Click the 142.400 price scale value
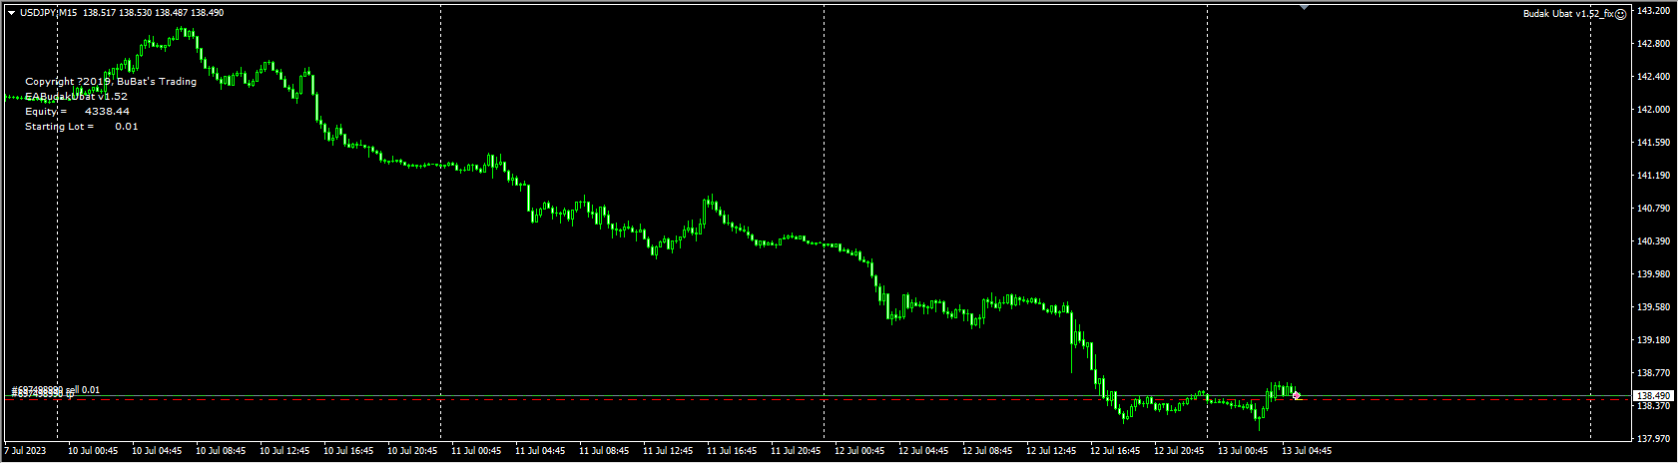1679x464 pixels. [x=1653, y=77]
